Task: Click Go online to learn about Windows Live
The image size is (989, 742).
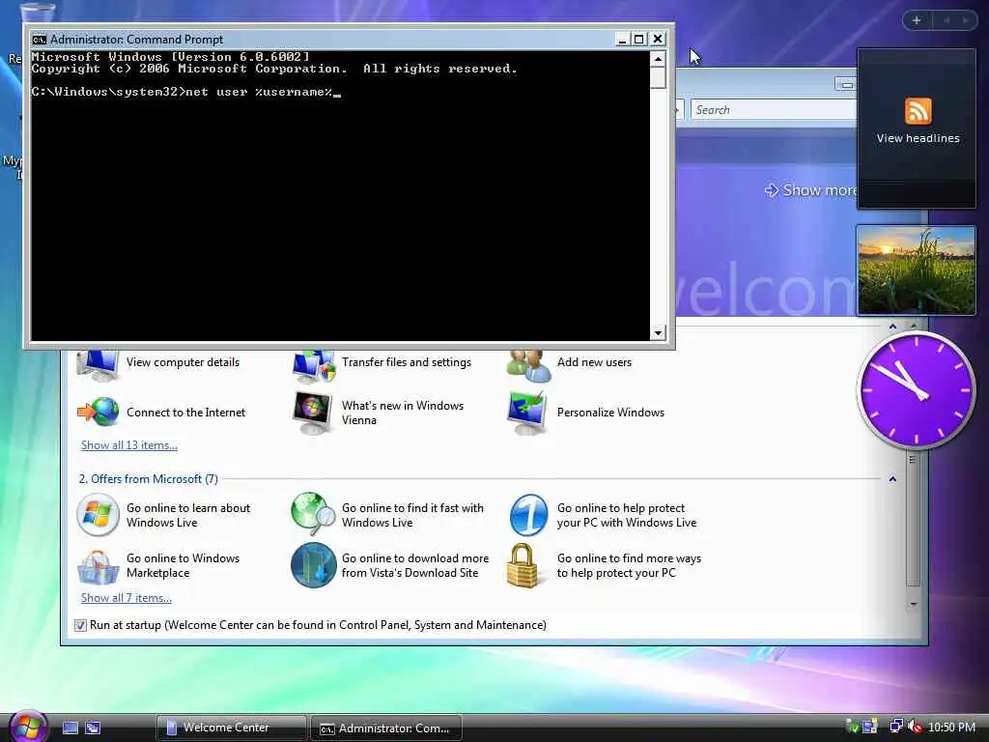Action: point(188,515)
